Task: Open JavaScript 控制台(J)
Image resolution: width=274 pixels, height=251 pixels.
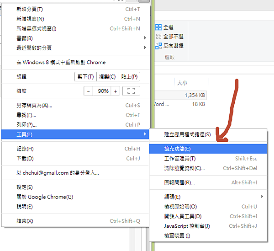Action: click(x=208, y=226)
